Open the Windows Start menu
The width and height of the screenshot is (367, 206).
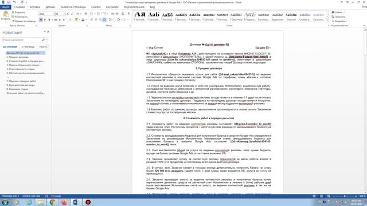pyautogui.click(x=5, y=202)
